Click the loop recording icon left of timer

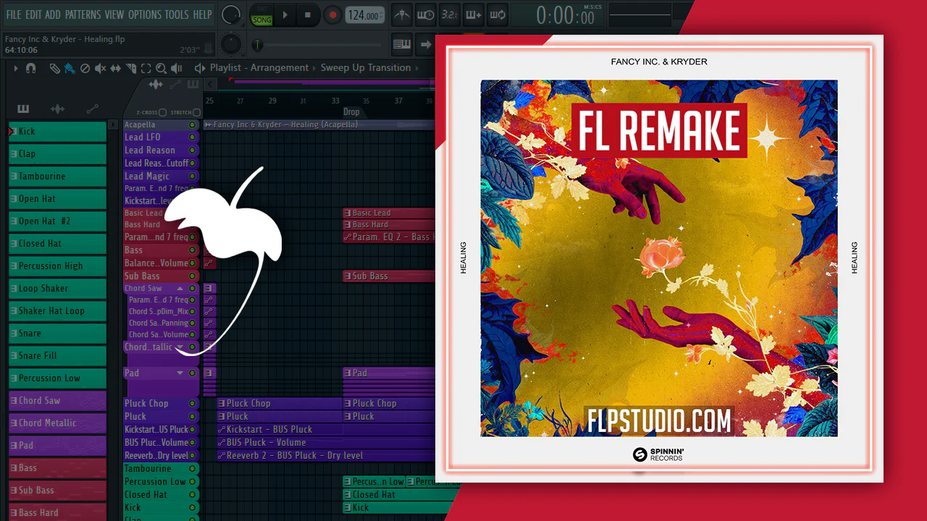coord(498,14)
